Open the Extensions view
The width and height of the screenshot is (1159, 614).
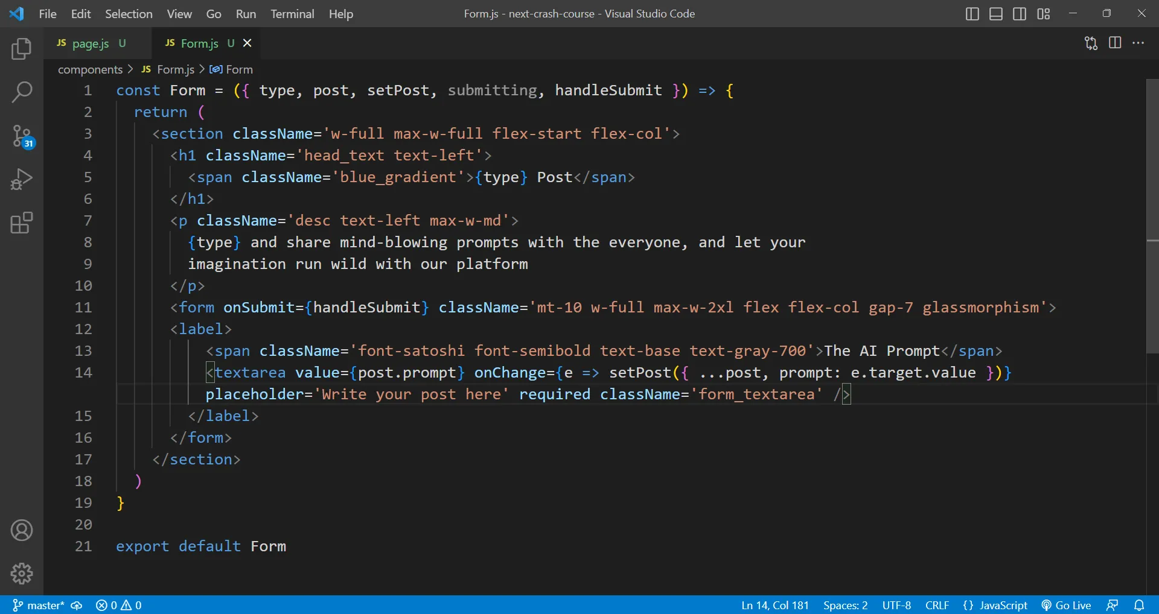[x=22, y=223]
